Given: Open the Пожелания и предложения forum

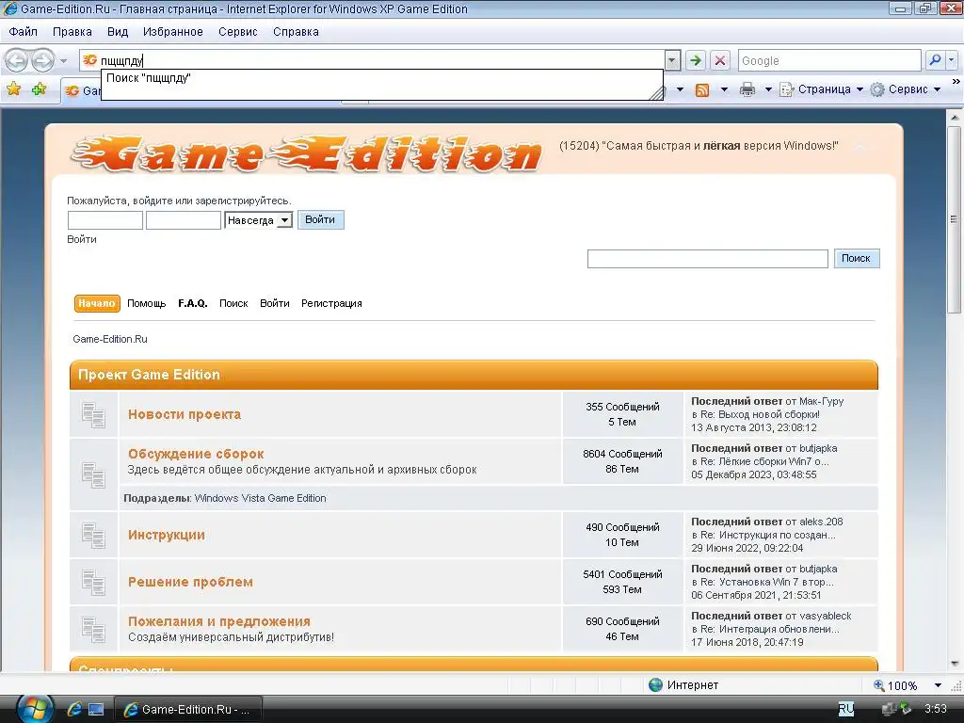Looking at the screenshot, I should click(219, 621).
